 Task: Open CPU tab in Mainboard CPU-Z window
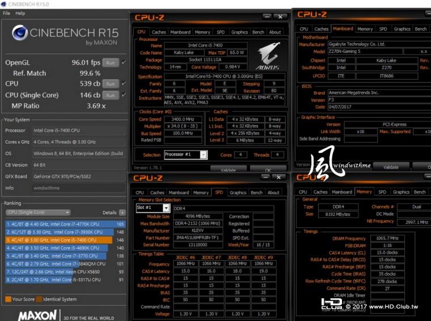point(304,29)
